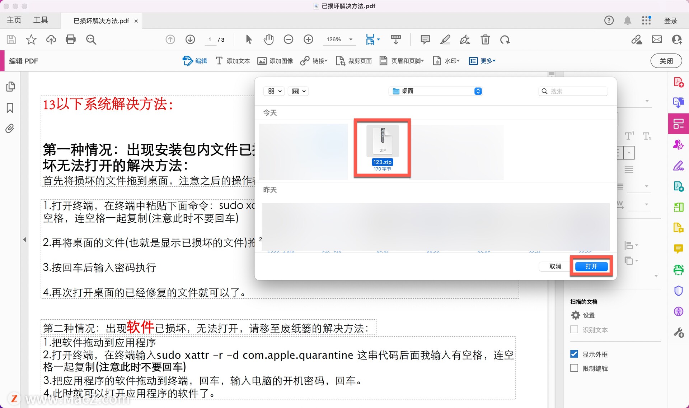Select the 编辑 (Edit) tool
689x408 pixels.
click(x=195, y=61)
